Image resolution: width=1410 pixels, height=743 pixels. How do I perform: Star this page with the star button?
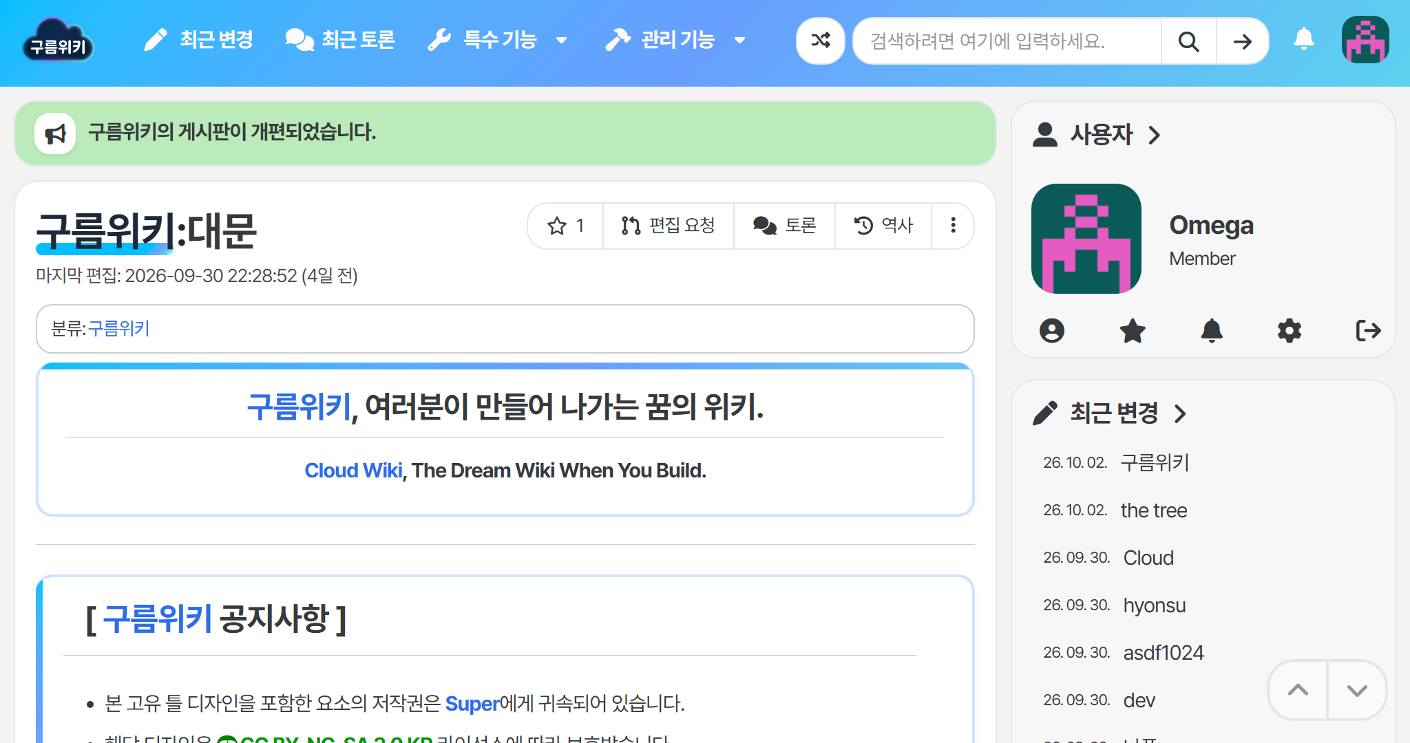point(566,226)
